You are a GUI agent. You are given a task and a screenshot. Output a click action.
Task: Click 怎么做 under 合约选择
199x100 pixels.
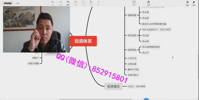(x=145, y=41)
